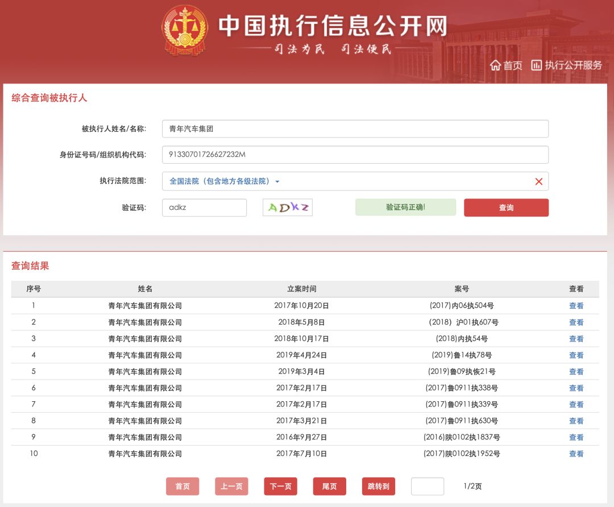View details for case (2019)鲁14执78号

pos(576,355)
